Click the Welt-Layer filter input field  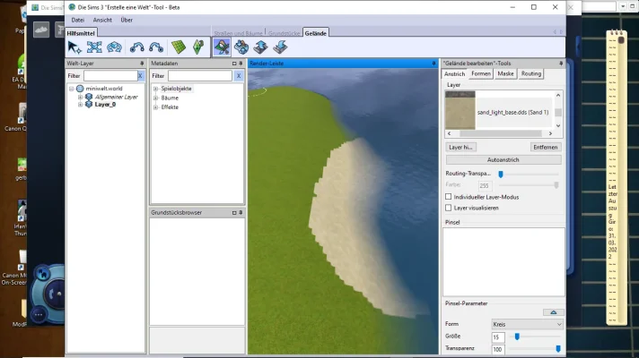click(110, 75)
